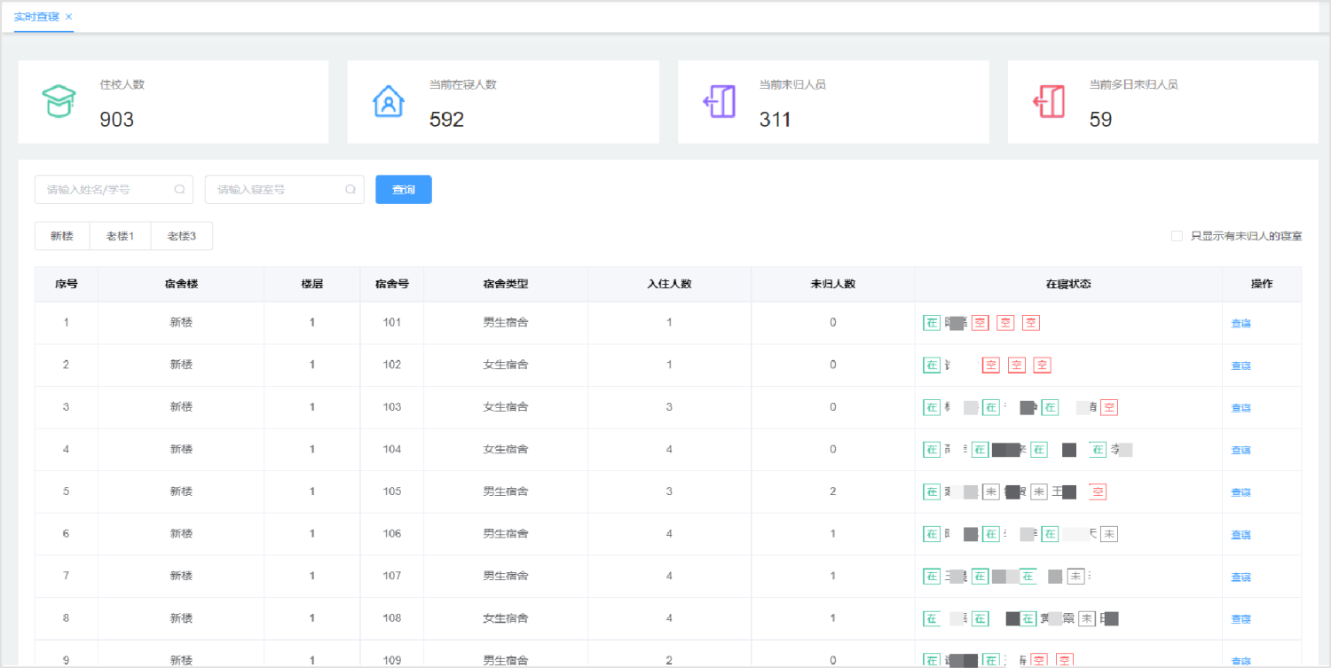
Task: Click room number cell 101
Action: [x=392, y=323]
